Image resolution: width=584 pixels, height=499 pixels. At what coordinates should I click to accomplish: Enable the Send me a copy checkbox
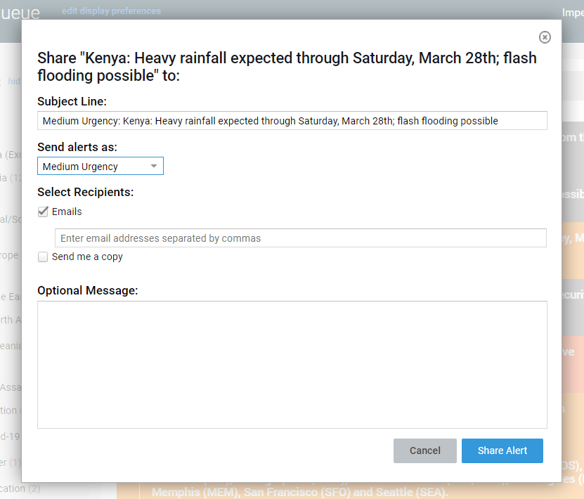(x=43, y=257)
